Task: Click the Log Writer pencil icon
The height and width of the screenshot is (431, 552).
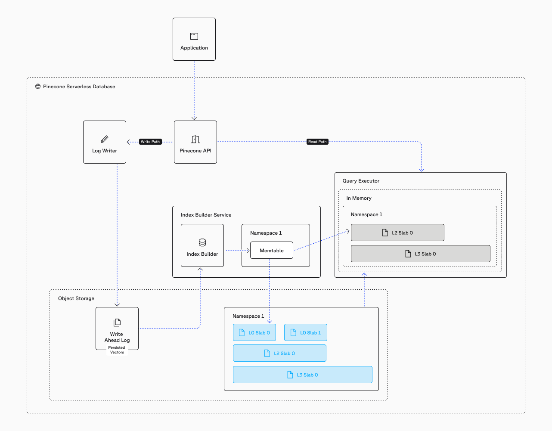Action: point(105,139)
